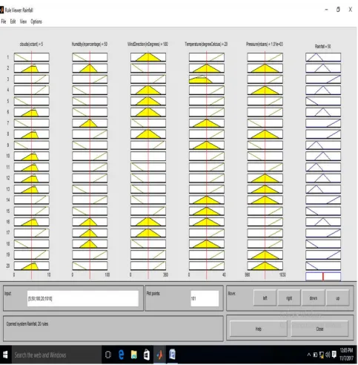Click the Temperature plot for rule 14
Screen dimensions: 358x365
coord(207,200)
